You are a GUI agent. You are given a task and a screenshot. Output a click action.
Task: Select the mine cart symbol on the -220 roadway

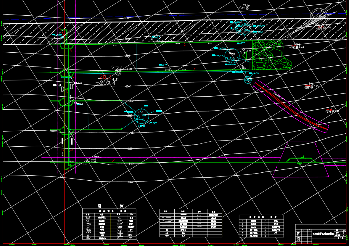click(x=167, y=69)
